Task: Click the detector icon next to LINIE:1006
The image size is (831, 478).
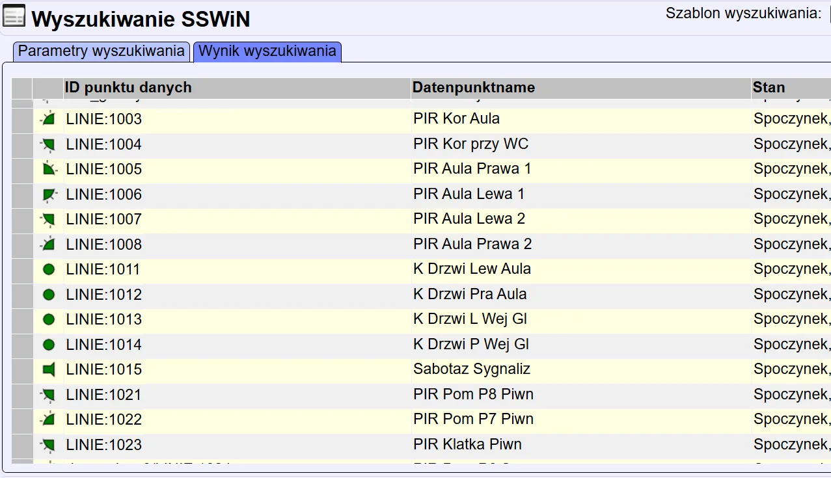Action: click(x=48, y=194)
